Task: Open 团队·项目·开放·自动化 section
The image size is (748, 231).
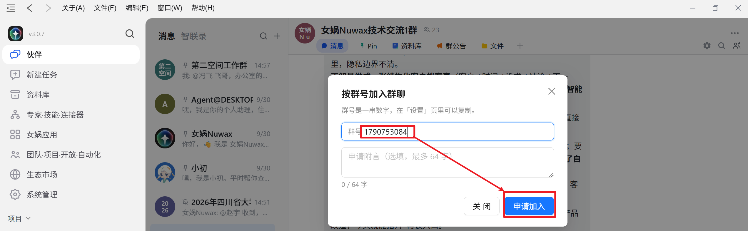Action: [71, 155]
